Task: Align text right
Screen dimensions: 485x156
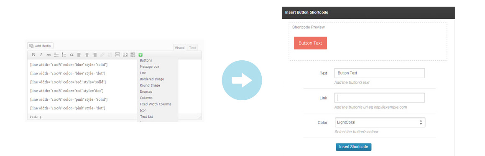Action: (x=94, y=55)
